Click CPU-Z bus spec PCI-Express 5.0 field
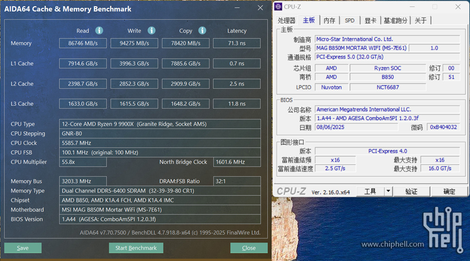This screenshot has width=470, height=261. point(388,57)
